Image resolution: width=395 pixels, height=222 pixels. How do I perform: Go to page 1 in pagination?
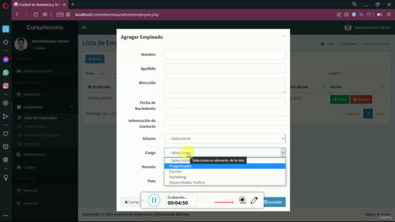click(x=368, y=113)
